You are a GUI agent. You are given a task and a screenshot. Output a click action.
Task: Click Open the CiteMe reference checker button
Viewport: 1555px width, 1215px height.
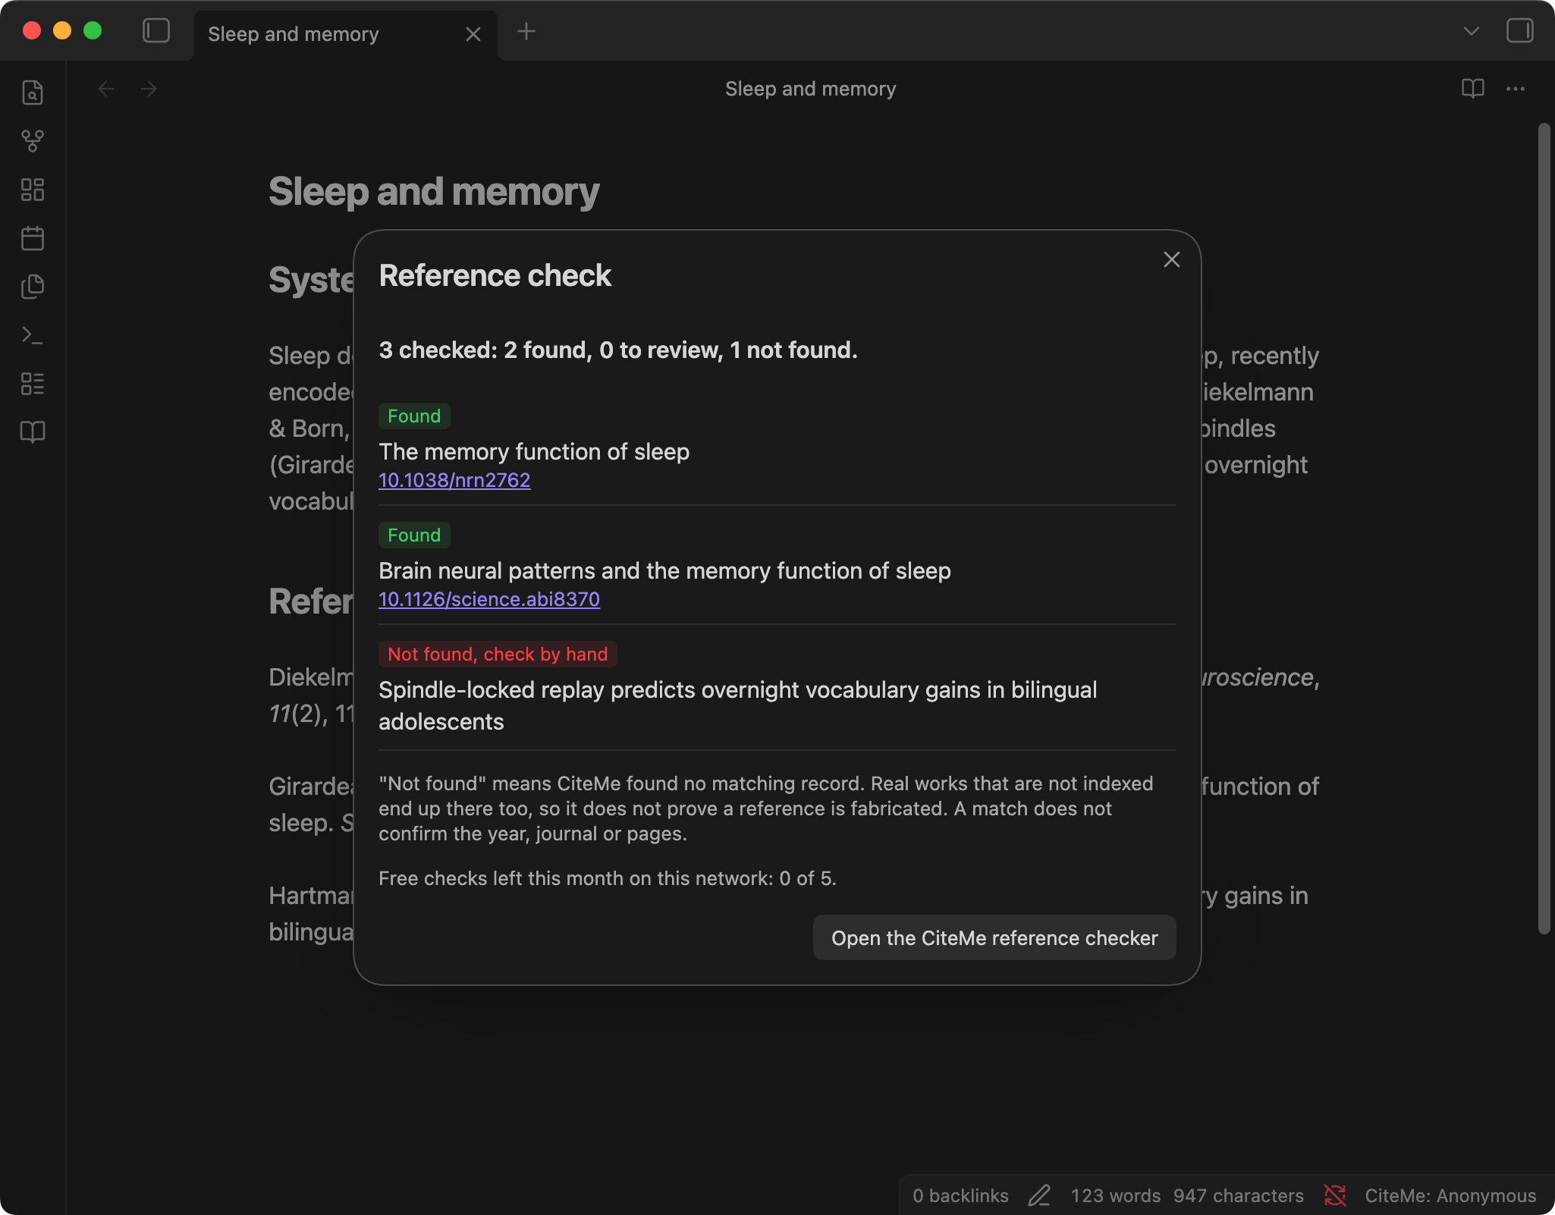pyautogui.click(x=994, y=938)
